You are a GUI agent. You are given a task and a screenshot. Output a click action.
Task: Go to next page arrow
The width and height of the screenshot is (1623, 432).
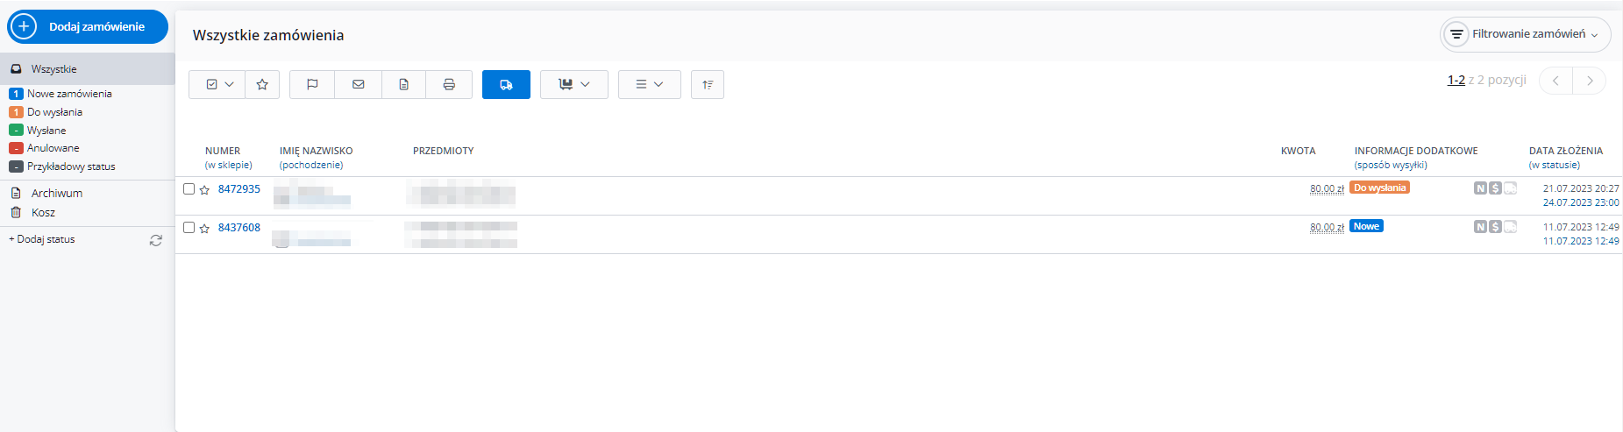(1589, 81)
